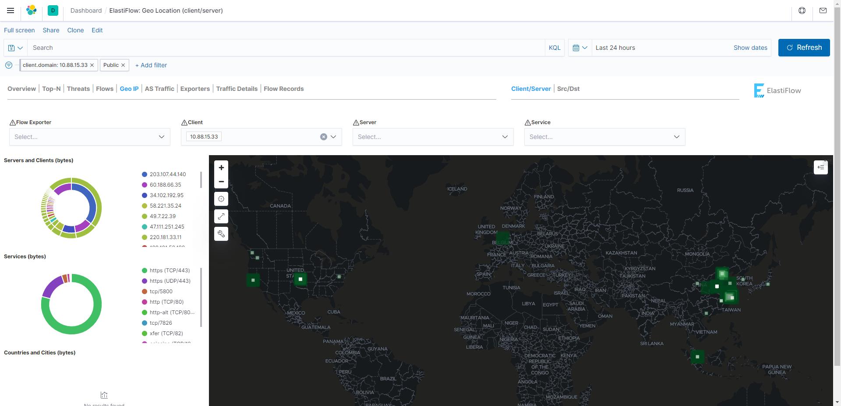Open the map tools wrench

(221, 234)
